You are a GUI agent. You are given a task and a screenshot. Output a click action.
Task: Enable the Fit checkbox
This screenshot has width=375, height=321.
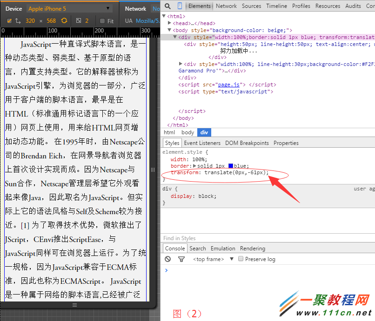(102, 21)
